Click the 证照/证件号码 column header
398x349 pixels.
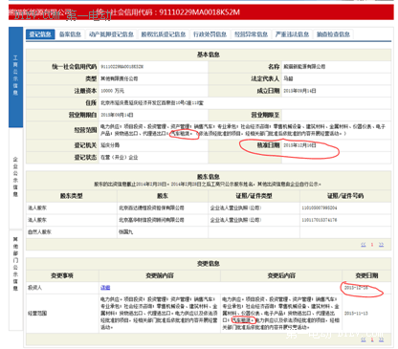pyautogui.click(x=345, y=196)
